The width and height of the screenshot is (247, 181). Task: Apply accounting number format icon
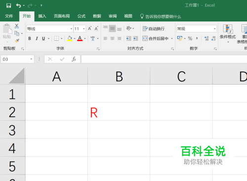[x=180, y=39]
